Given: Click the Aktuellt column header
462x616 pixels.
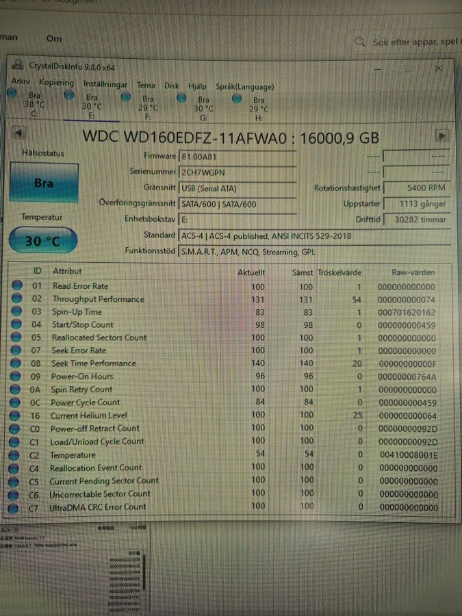Looking at the screenshot, I should 251,272.
